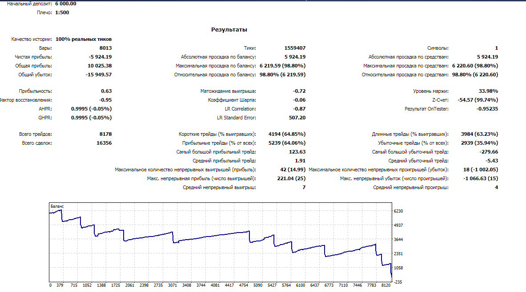
Task: Click Абсолютная просадка по балансу label
Action: pos(218,57)
